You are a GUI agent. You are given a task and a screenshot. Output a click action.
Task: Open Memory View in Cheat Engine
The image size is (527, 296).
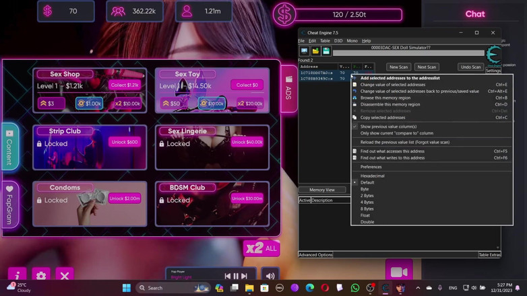[x=322, y=190]
